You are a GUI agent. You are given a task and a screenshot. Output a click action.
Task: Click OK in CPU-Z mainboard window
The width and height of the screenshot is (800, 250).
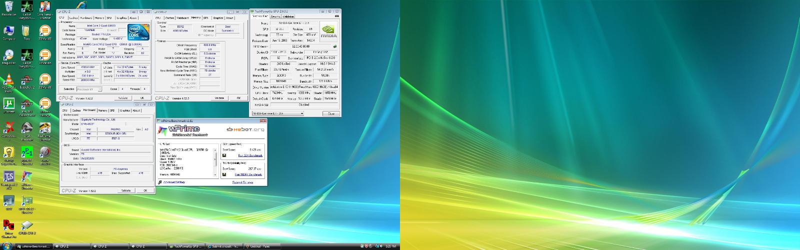(145, 190)
